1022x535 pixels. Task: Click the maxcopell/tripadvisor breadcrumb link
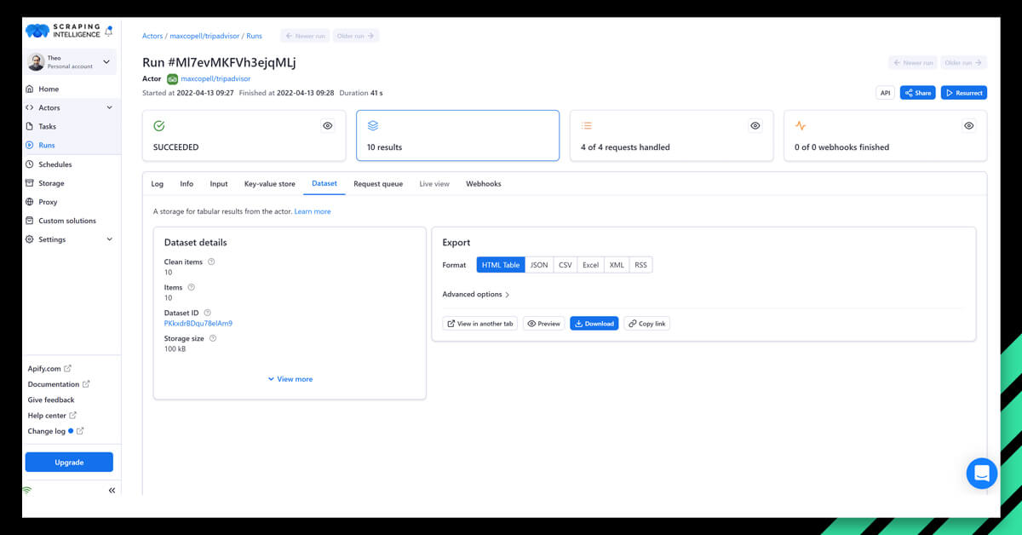click(x=204, y=36)
